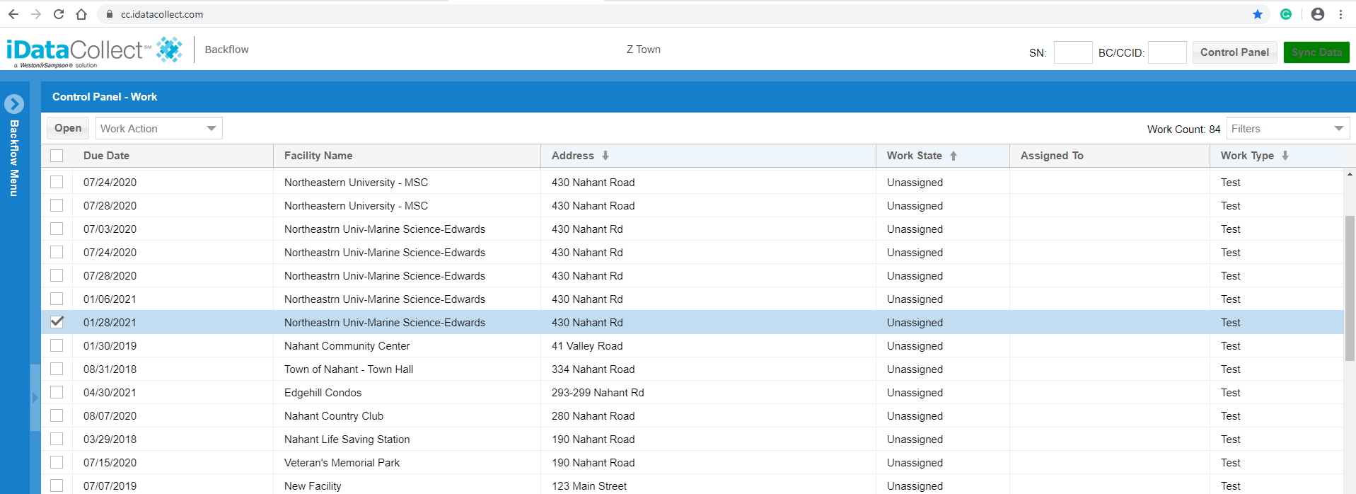Click the browser forward arrow
Screen dimensions: 1356x494
36,14
